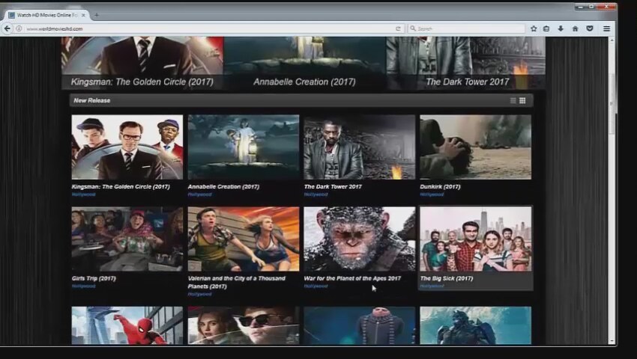Click Hollywood category under Valerian
Screen dimensions: 637x359
click(199, 294)
